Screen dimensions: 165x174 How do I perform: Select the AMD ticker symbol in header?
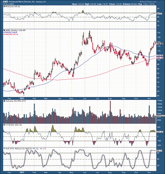coord(6,2)
